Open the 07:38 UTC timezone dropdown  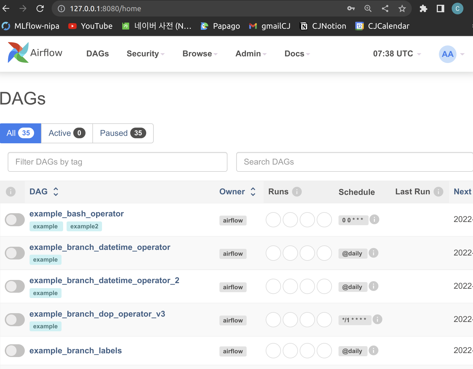(397, 54)
